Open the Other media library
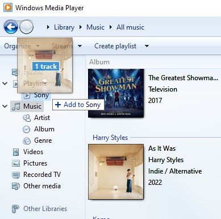 click(x=42, y=186)
